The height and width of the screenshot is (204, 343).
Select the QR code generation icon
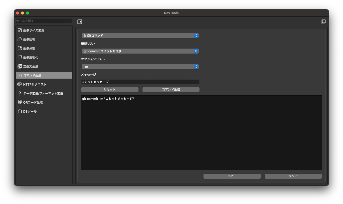point(20,102)
